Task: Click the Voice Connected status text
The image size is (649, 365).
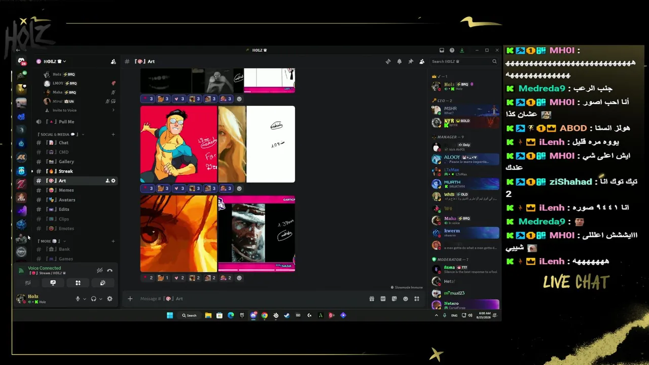Action: tap(44, 268)
